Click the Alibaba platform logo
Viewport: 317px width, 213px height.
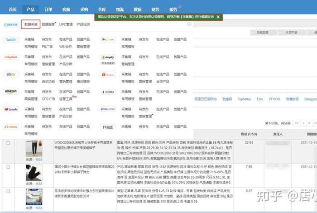[11, 127]
